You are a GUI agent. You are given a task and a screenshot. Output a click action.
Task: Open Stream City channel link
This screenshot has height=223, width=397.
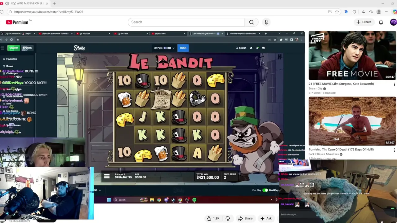point(315,89)
